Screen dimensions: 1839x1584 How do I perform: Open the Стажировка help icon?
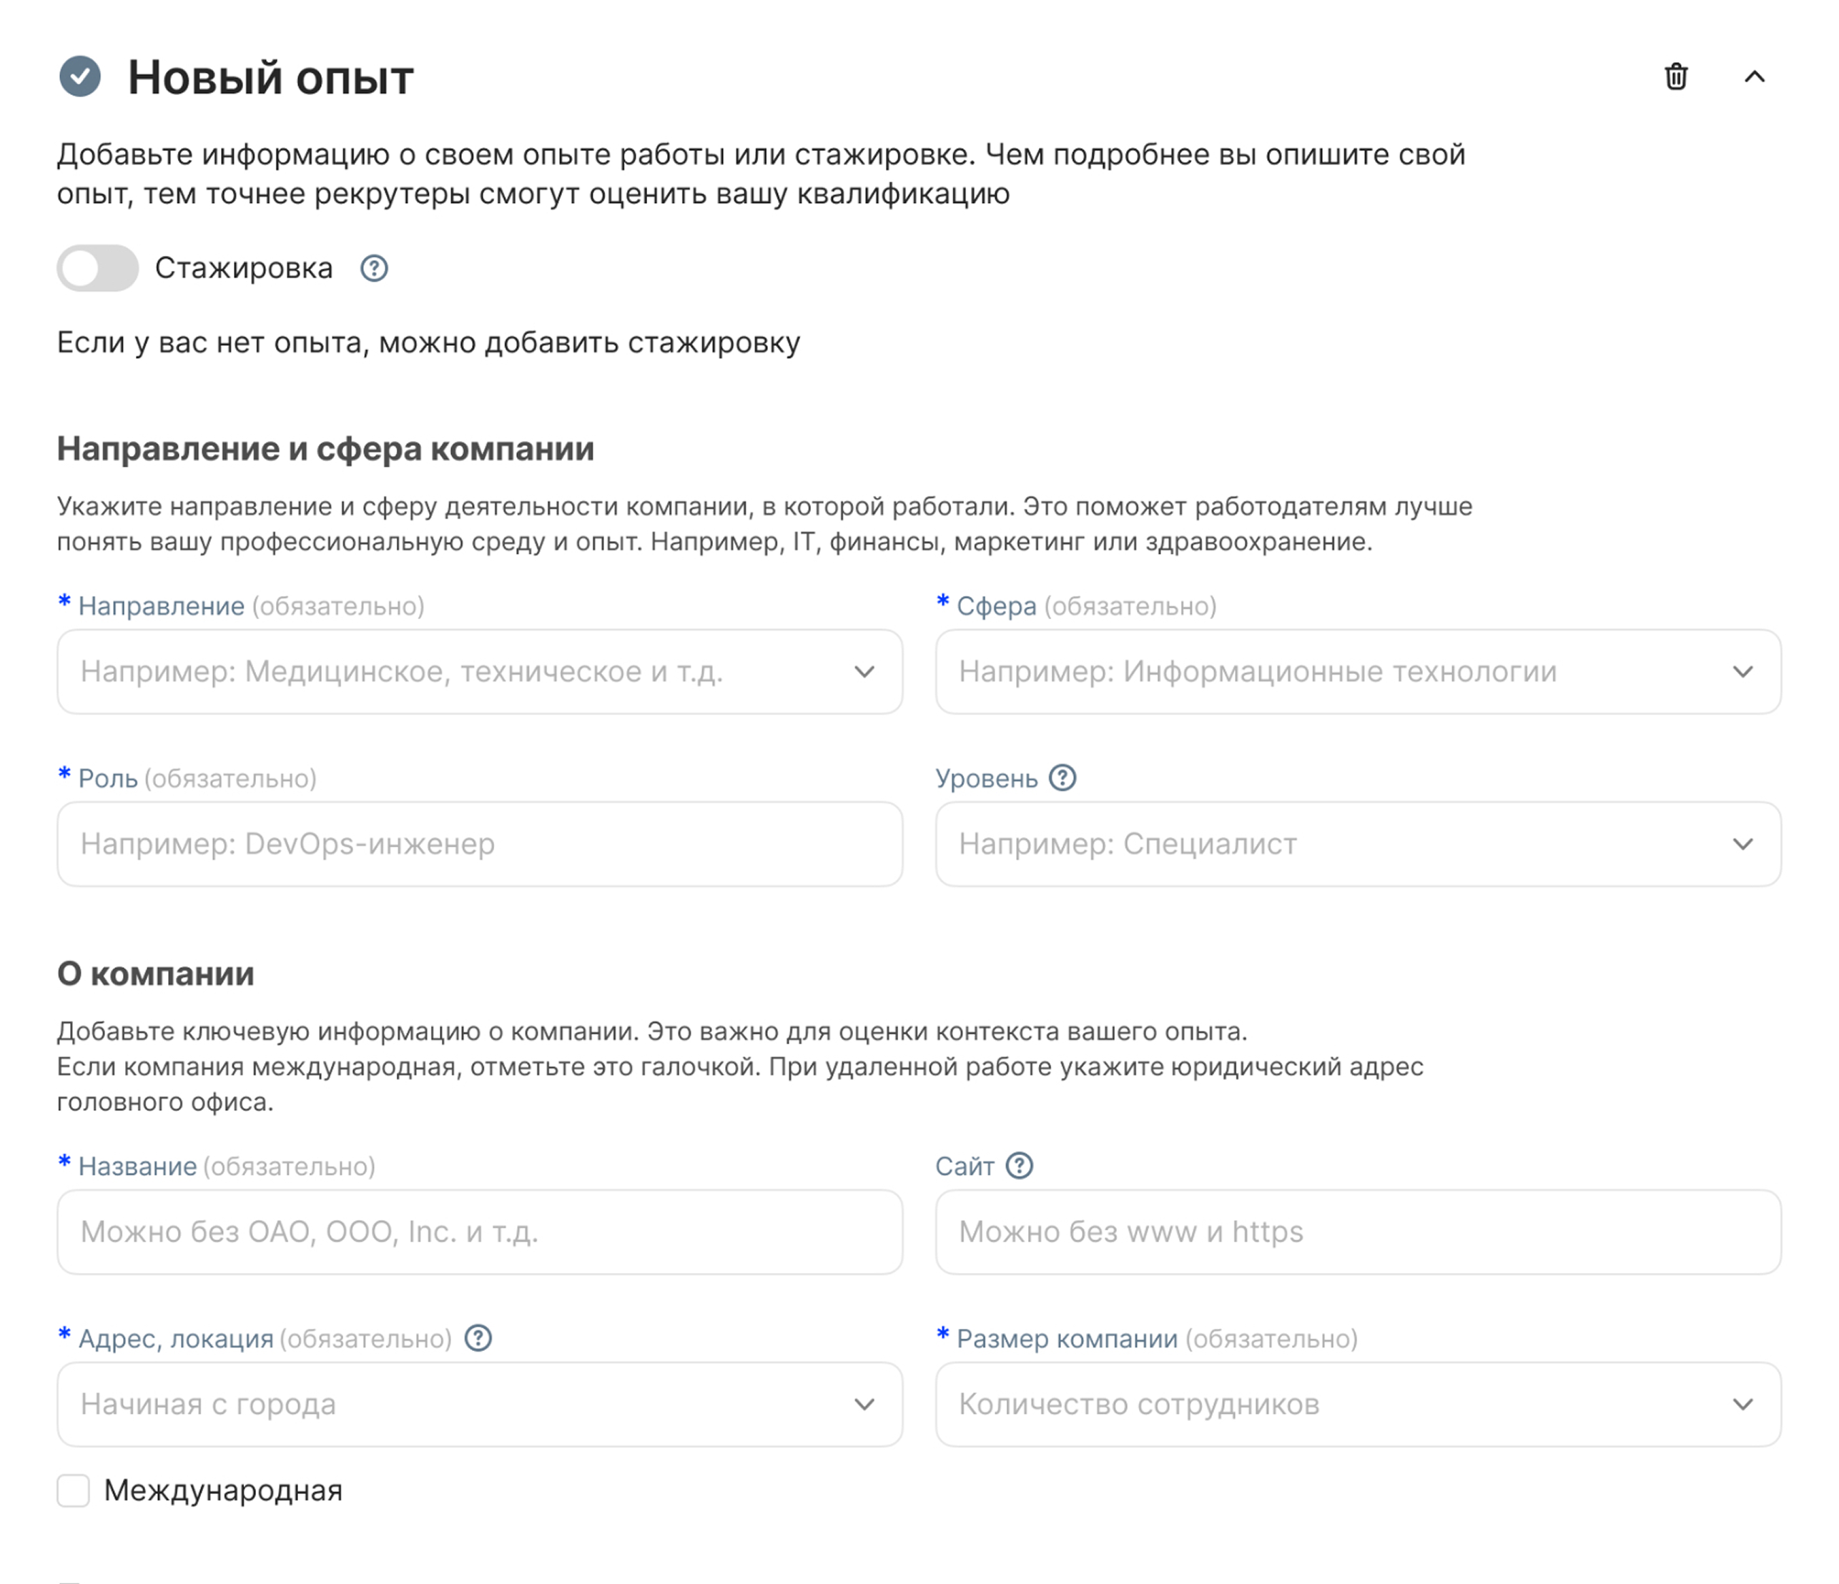pos(374,268)
